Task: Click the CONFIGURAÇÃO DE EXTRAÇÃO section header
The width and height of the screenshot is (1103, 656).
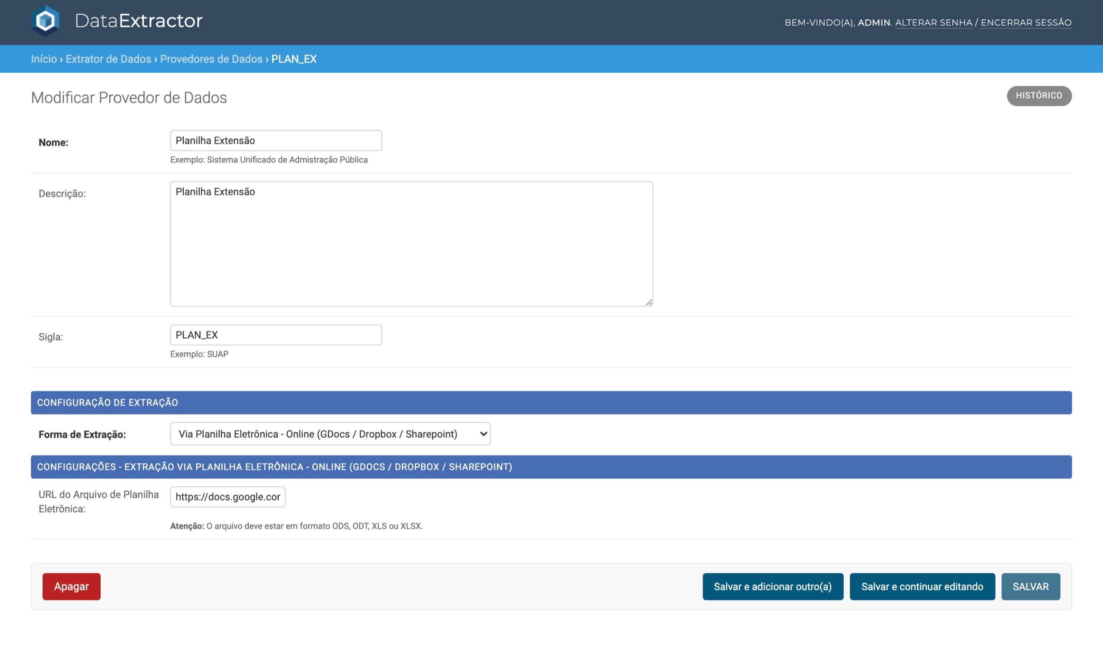Action: pos(551,402)
